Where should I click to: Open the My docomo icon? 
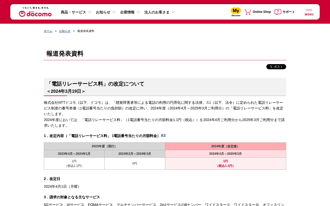[x=236, y=12]
